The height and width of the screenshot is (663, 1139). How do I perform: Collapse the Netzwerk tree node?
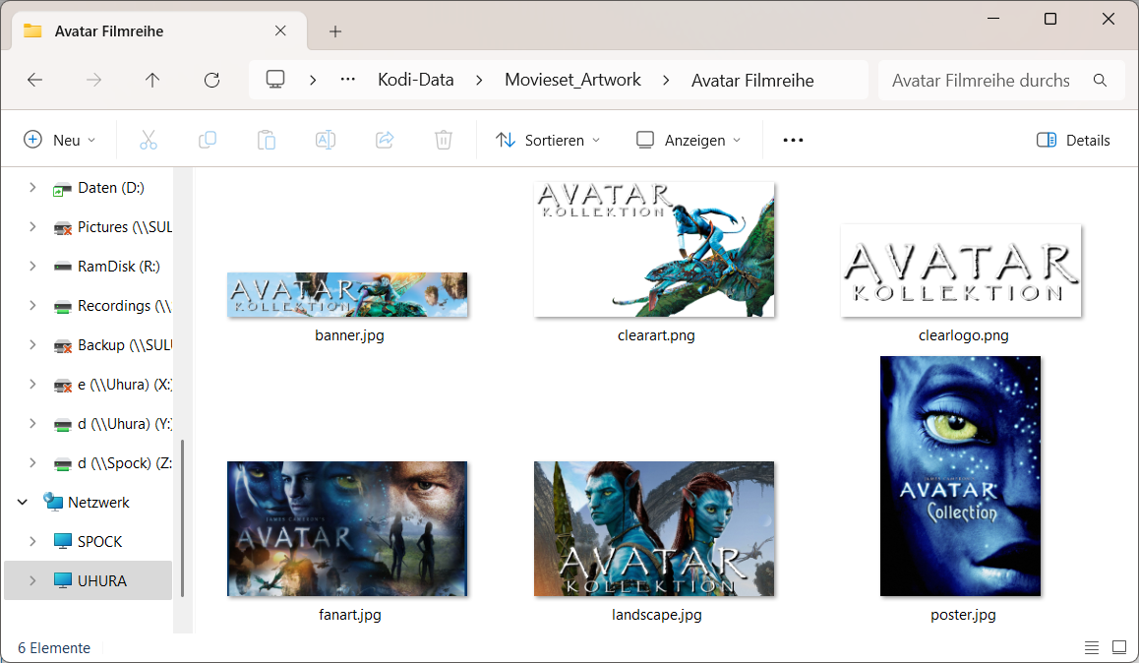(x=23, y=502)
